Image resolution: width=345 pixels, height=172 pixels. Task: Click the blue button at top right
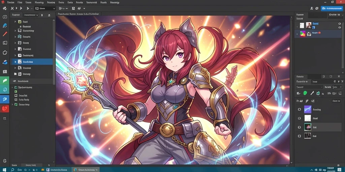[x=332, y=8]
